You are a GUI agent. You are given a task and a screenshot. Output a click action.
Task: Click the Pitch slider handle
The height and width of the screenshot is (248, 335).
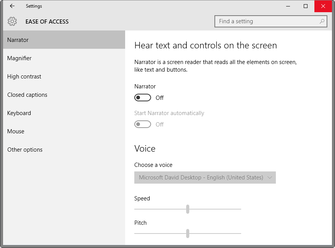[x=188, y=233]
